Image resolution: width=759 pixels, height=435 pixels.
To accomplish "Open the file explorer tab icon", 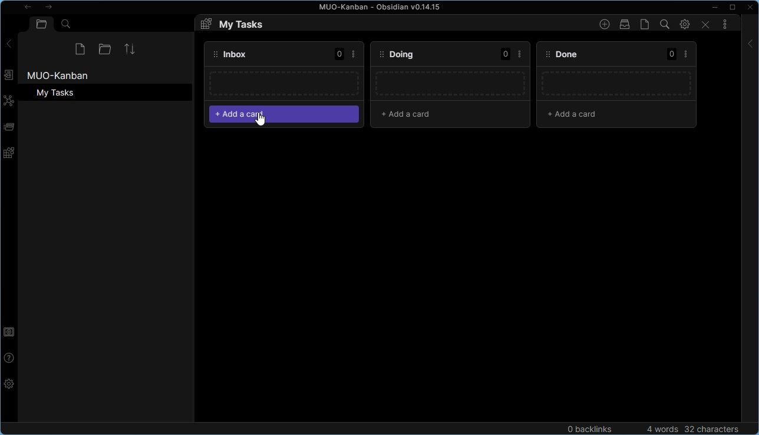I will pos(41,24).
